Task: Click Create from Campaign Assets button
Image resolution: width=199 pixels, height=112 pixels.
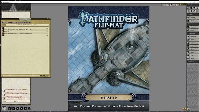Action: coord(17,22)
